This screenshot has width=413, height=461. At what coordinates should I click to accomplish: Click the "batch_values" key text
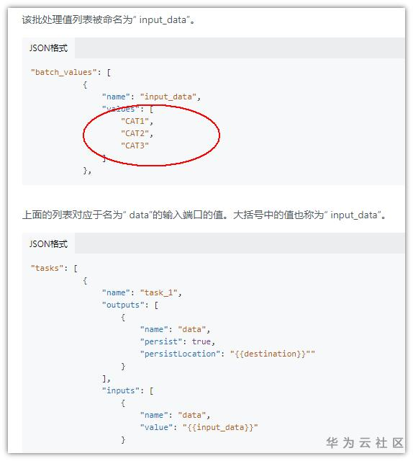[x=64, y=72]
